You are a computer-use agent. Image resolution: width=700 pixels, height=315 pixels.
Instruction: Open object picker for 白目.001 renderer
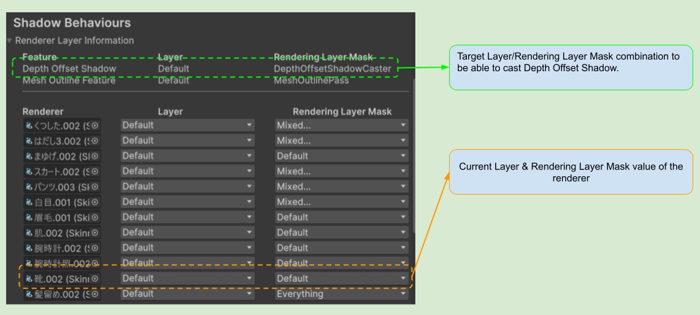pyautogui.click(x=95, y=202)
